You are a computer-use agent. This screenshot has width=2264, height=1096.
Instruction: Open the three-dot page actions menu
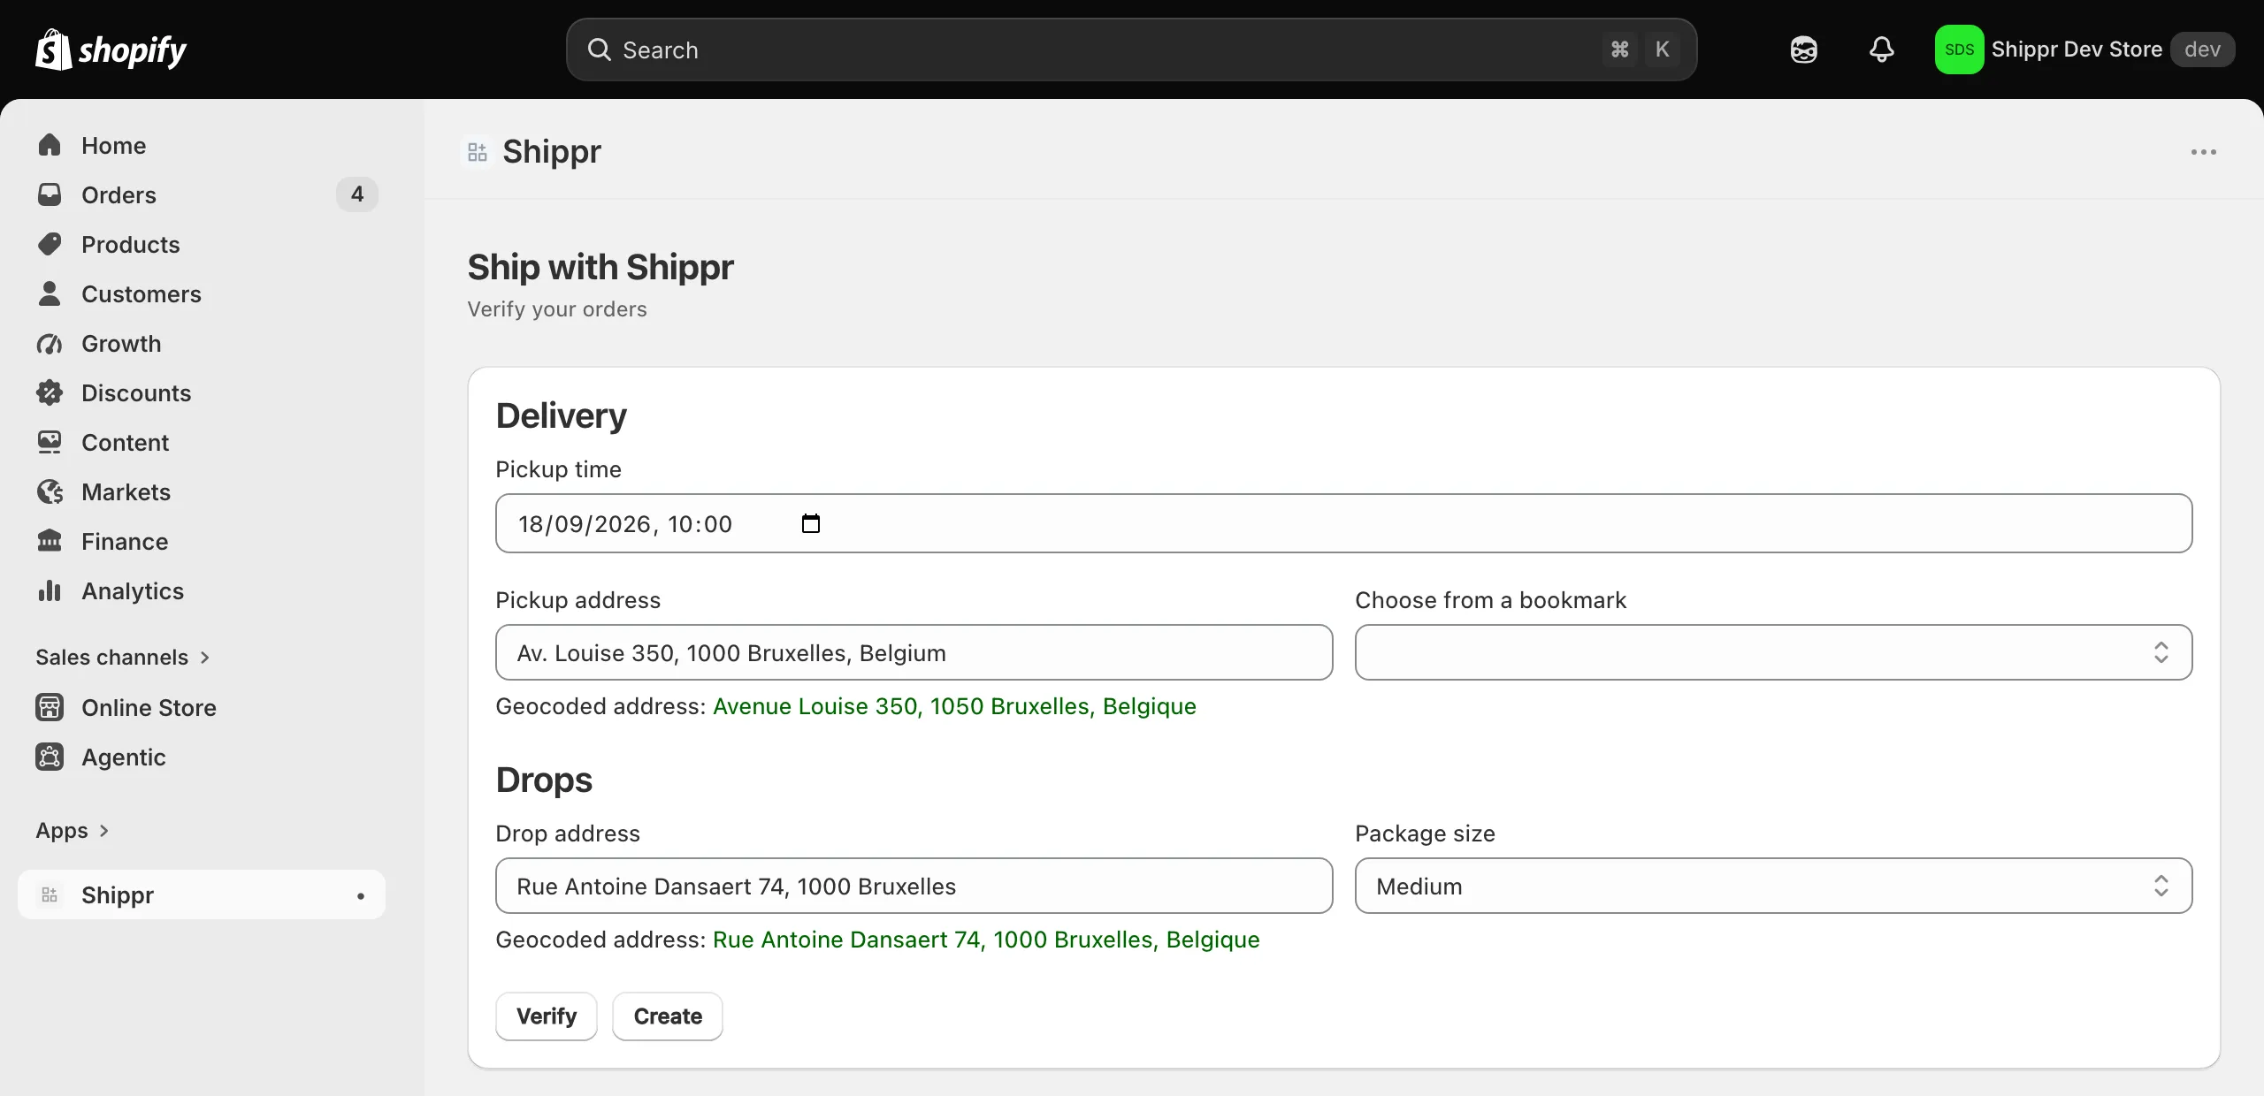pyautogui.click(x=2203, y=152)
